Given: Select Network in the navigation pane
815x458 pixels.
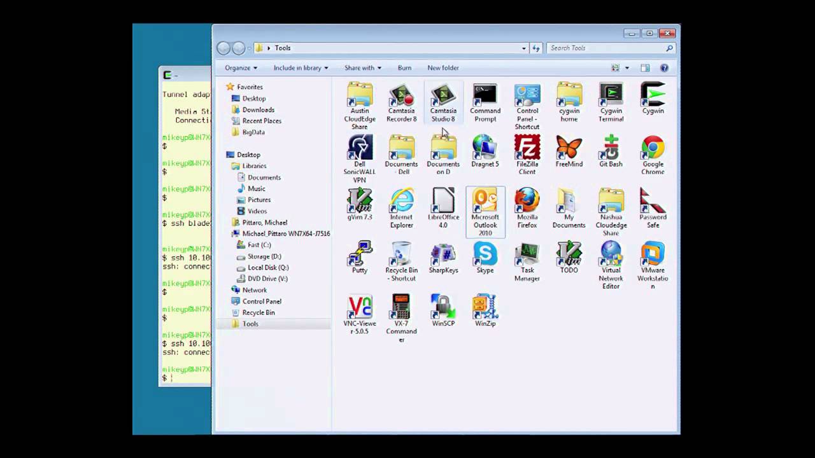Looking at the screenshot, I should tap(254, 290).
